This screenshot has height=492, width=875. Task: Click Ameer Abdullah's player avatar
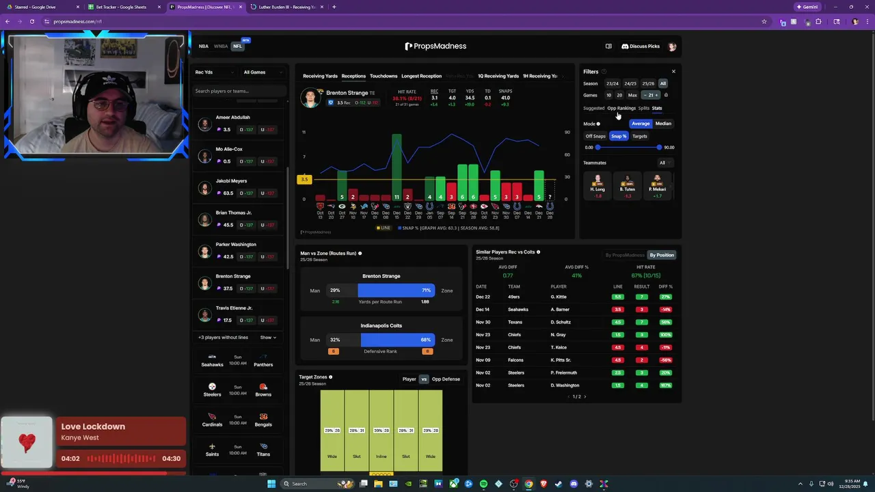204,124
